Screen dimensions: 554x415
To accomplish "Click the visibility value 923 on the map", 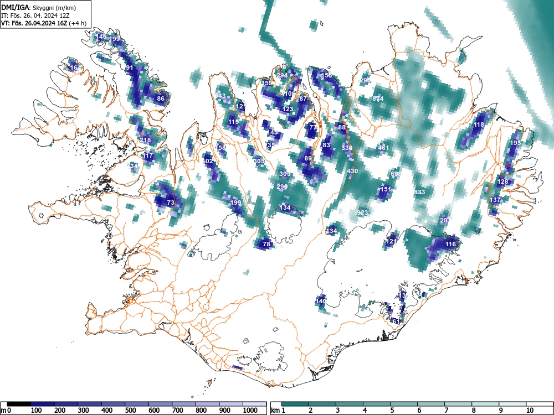I will [x=362, y=212].
